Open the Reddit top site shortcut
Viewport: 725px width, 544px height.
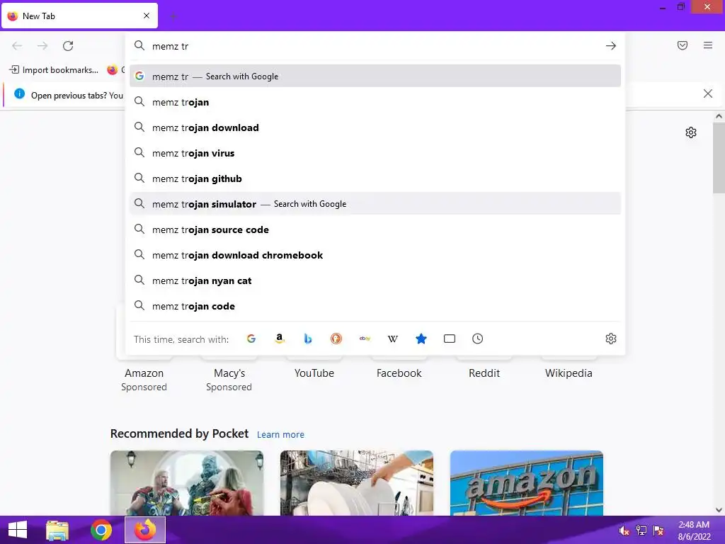pyautogui.click(x=484, y=373)
